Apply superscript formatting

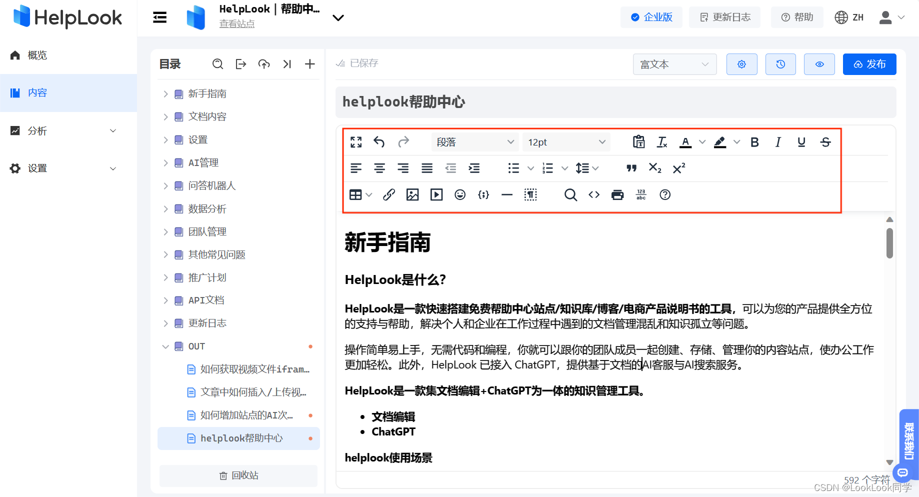(678, 168)
